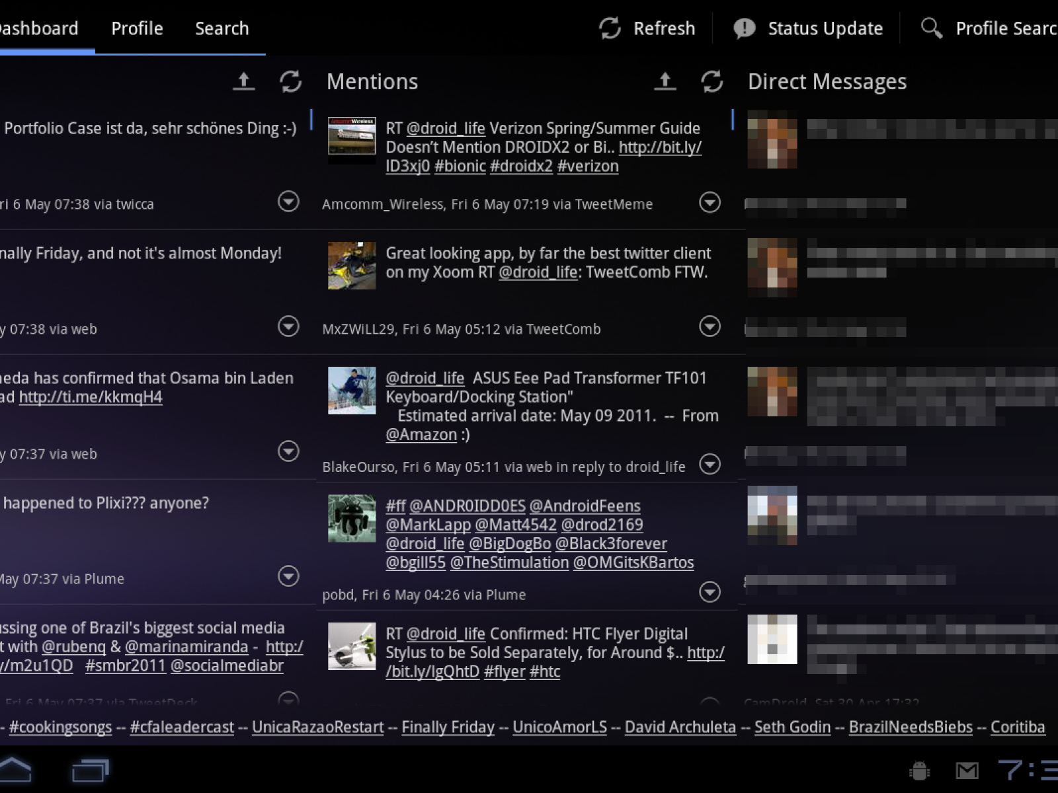This screenshot has height=793, width=1058.
Task: Open the @Matt4542 mention link
Action: (x=516, y=525)
